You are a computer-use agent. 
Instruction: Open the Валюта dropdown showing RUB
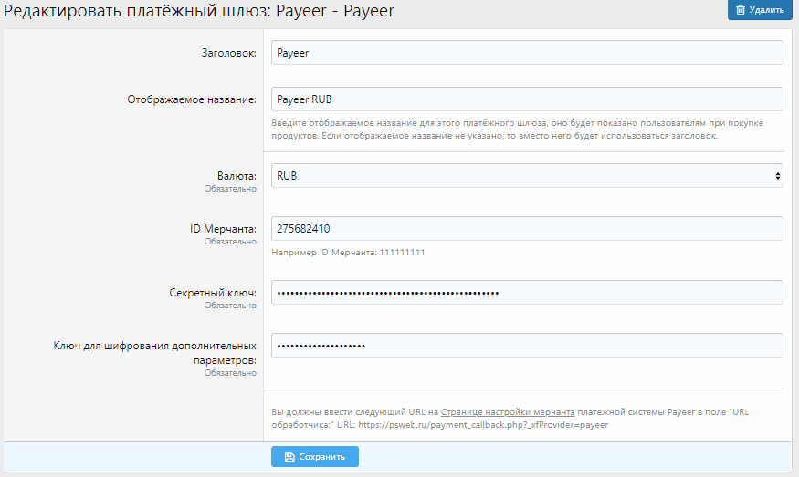coord(527,175)
